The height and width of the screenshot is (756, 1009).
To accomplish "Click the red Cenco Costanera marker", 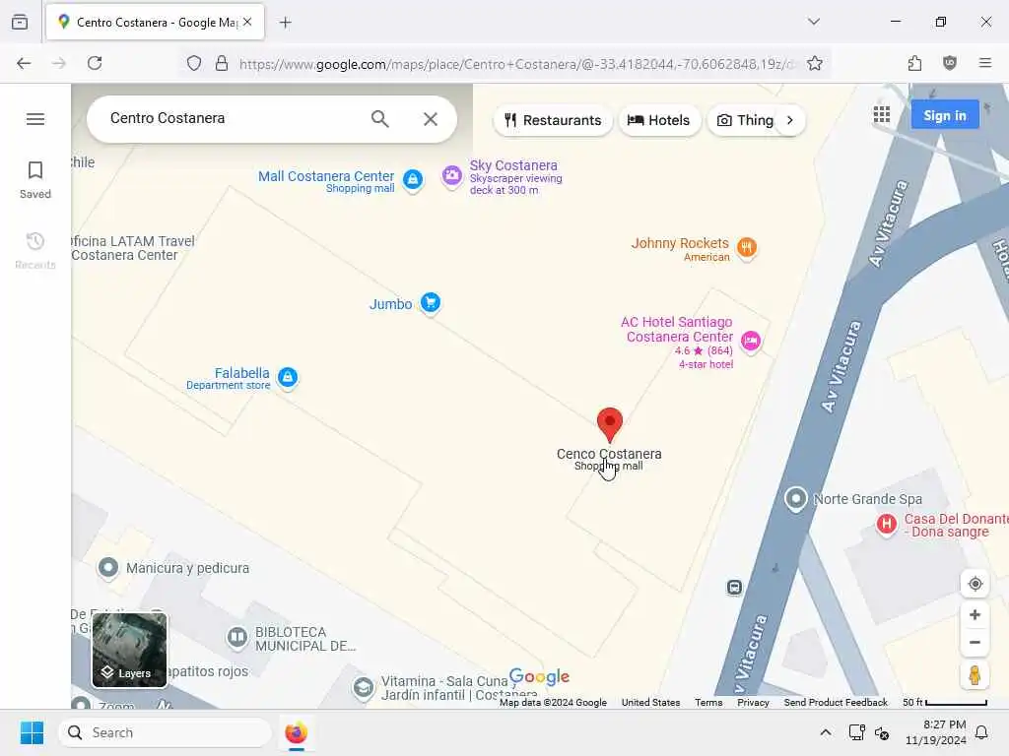I will pyautogui.click(x=609, y=425).
